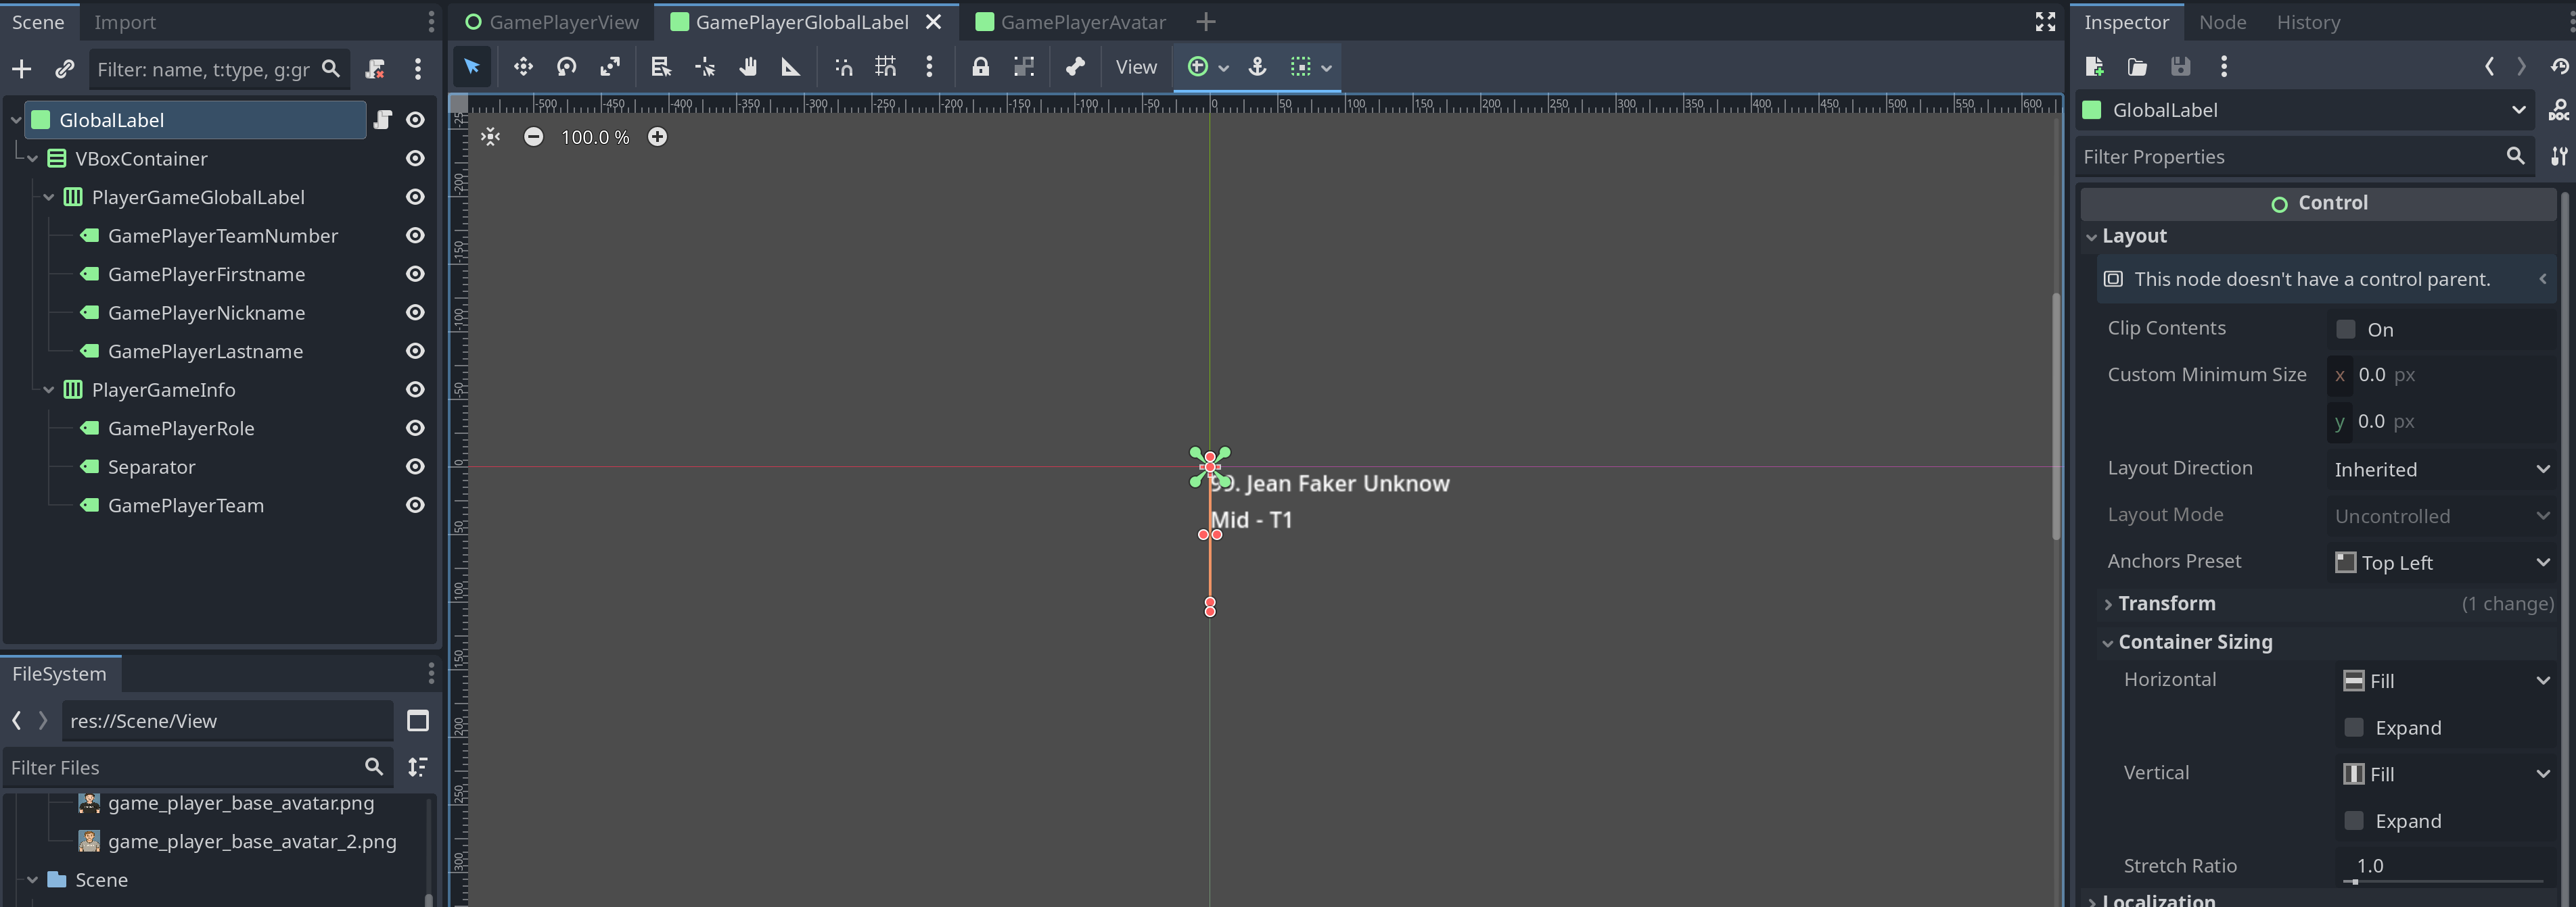Click the Control class header button
Image resolution: width=2576 pixels, height=907 pixels.
[x=2318, y=203]
